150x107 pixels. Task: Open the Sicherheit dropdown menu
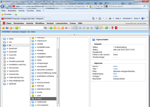pos(127,18)
